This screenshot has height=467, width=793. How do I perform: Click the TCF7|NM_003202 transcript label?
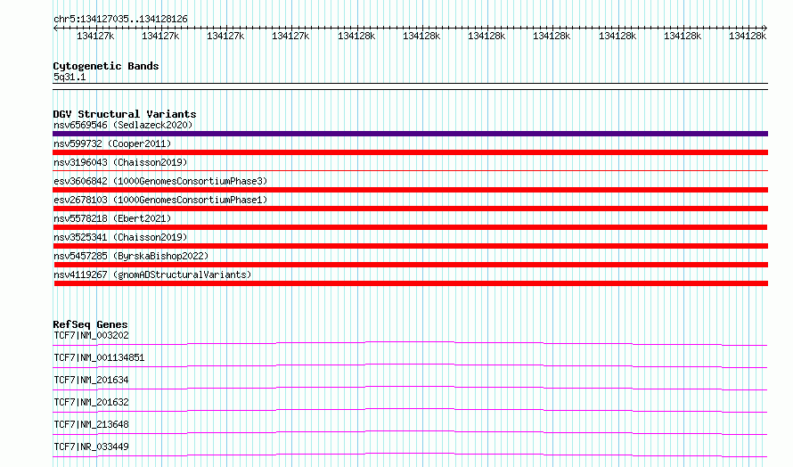(x=91, y=335)
